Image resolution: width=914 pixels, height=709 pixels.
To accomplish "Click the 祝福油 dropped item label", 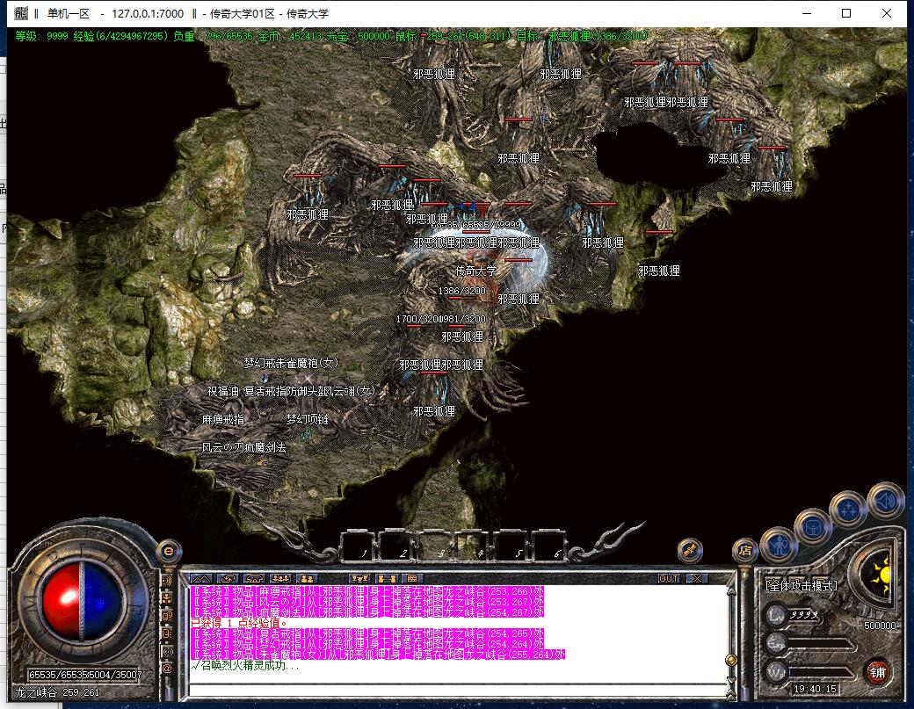I will 222,391.
